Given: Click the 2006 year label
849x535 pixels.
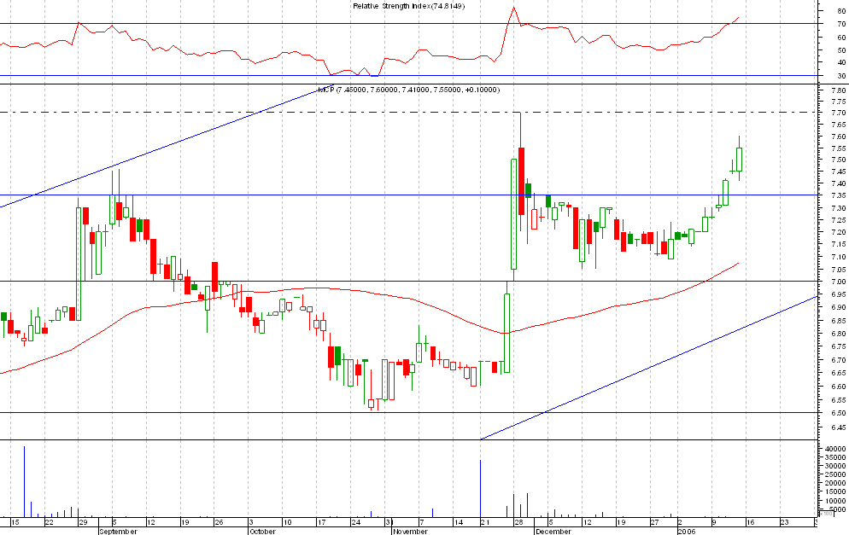Looking at the screenshot, I should (687, 532).
